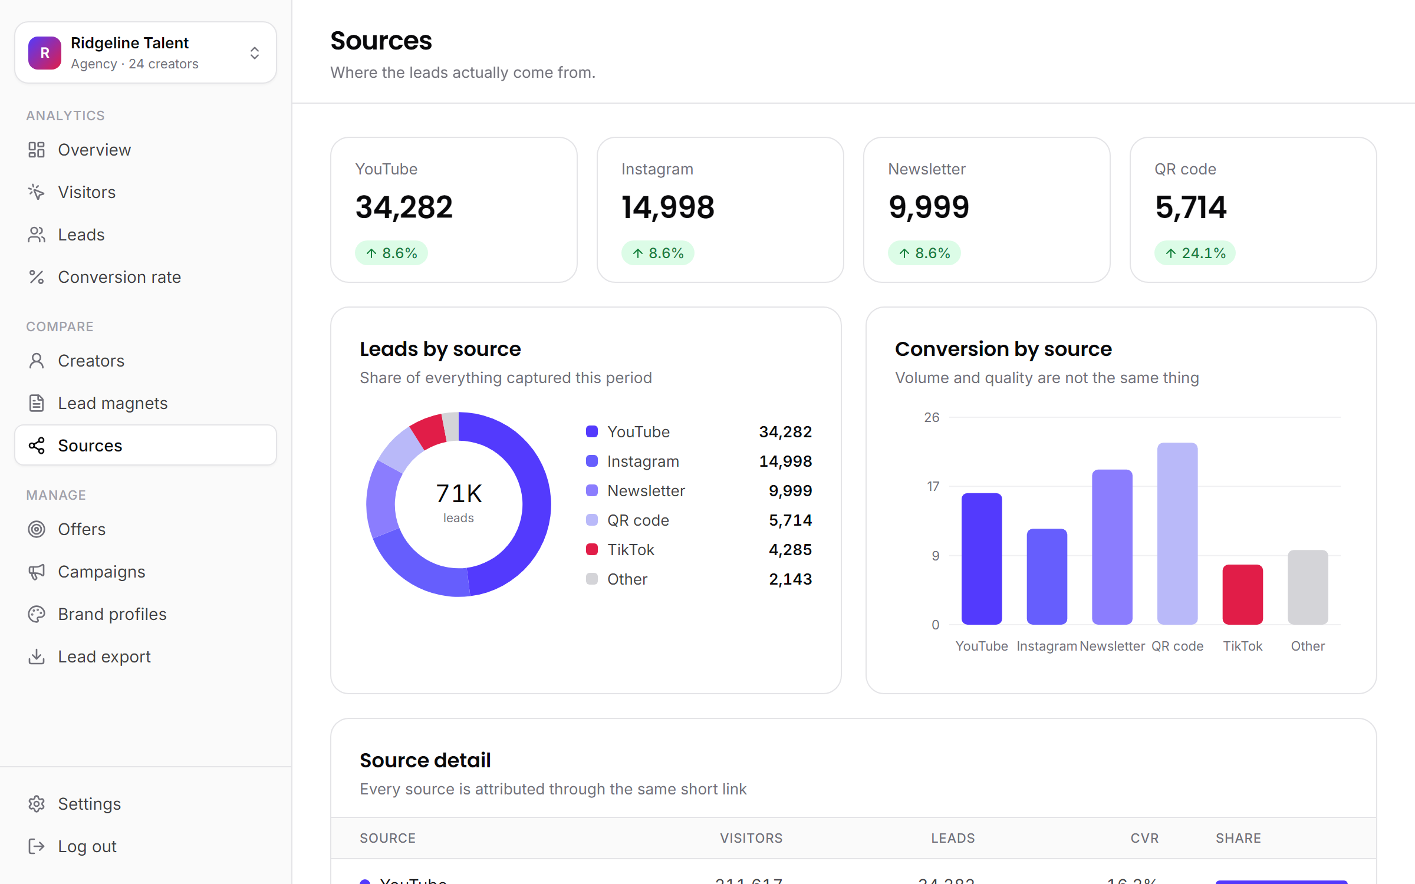Click the 71K leads donut center
1415x884 pixels.
pos(459,504)
